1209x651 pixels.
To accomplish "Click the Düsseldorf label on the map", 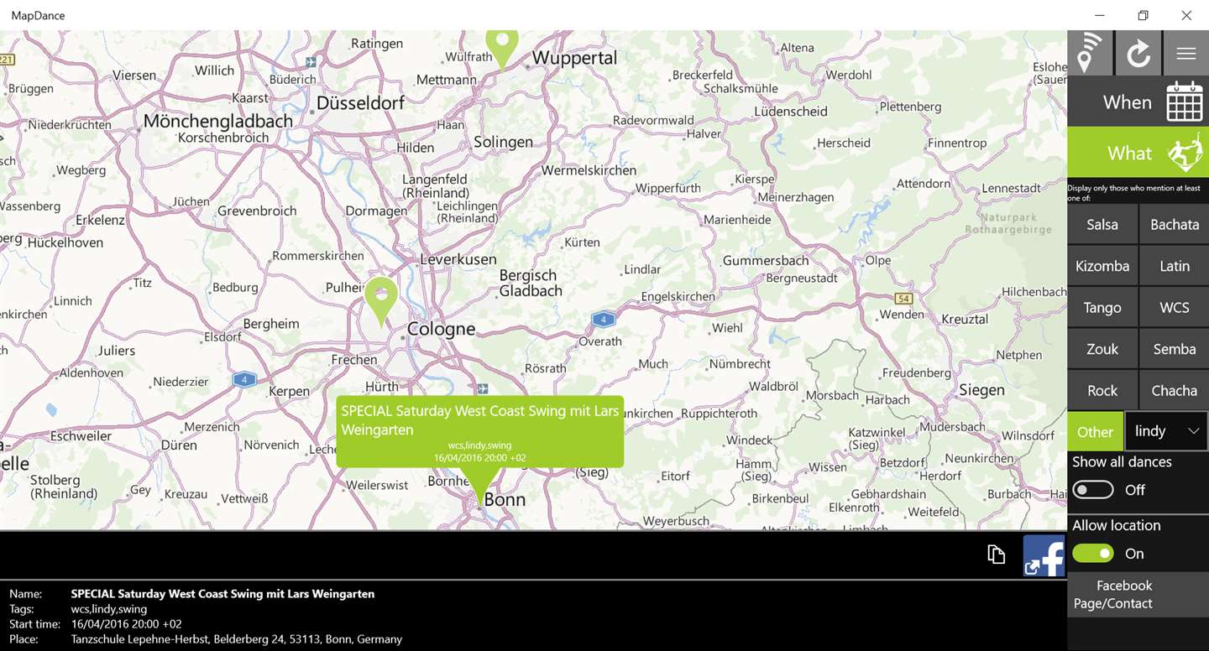I will (360, 103).
